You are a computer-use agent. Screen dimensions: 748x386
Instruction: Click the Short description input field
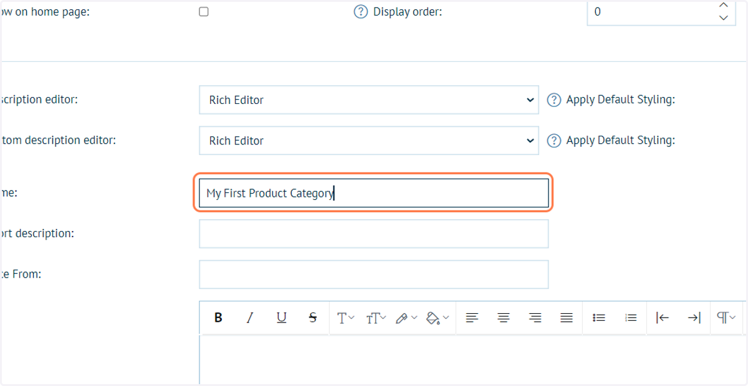[x=374, y=233]
